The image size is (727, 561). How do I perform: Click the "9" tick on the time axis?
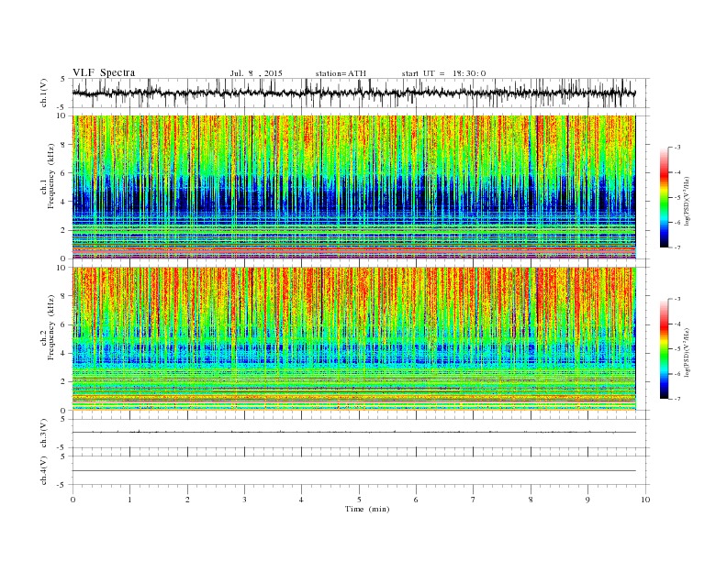tap(587, 500)
